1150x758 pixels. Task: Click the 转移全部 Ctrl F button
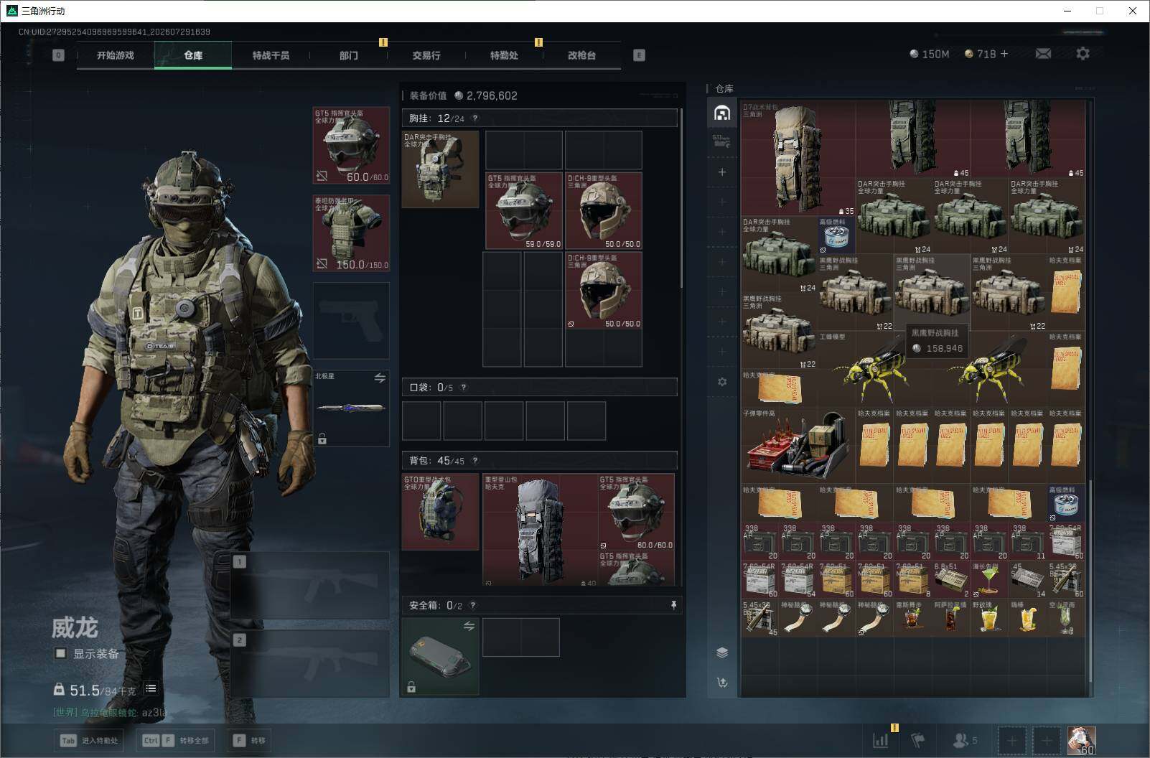[177, 741]
